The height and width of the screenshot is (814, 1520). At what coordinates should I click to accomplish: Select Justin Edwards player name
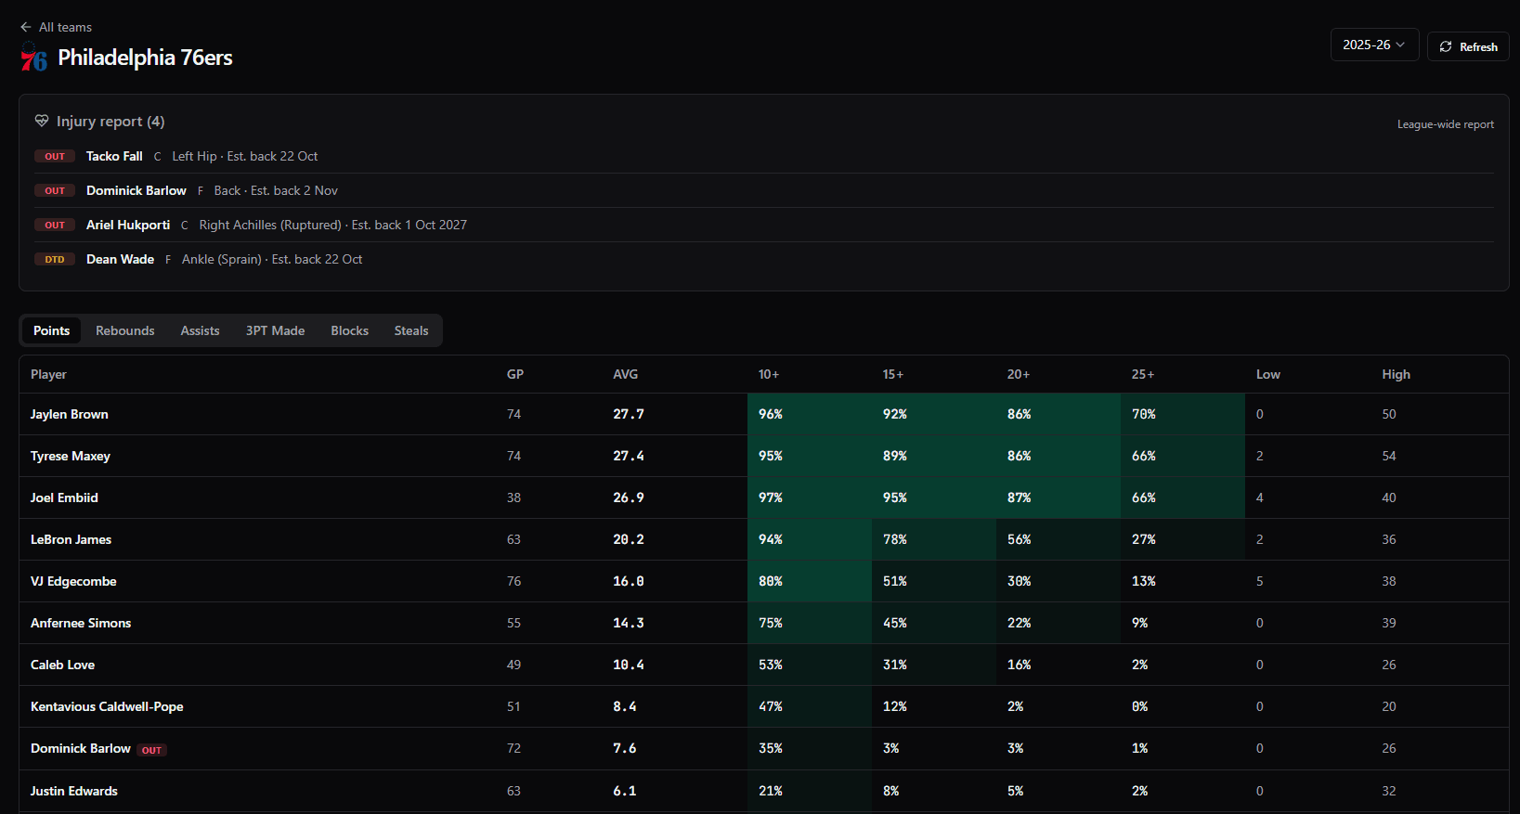[74, 791]
